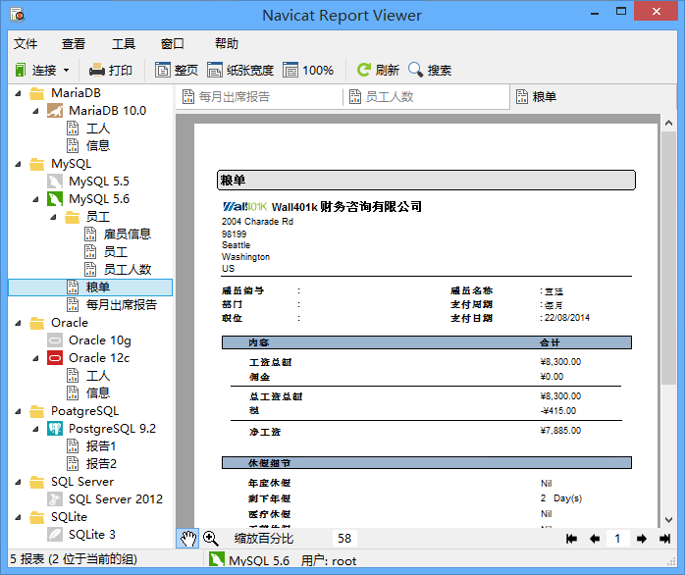Screen dimensions: 685x575
Task: Set zoom to 100% view icon
Action: [x=290, y=70]
